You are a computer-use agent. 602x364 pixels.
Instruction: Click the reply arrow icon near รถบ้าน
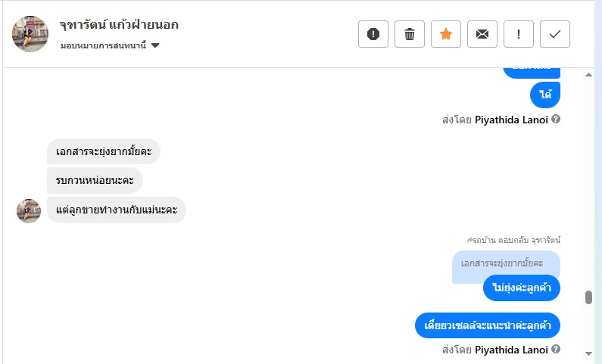[x=469, y=240]
